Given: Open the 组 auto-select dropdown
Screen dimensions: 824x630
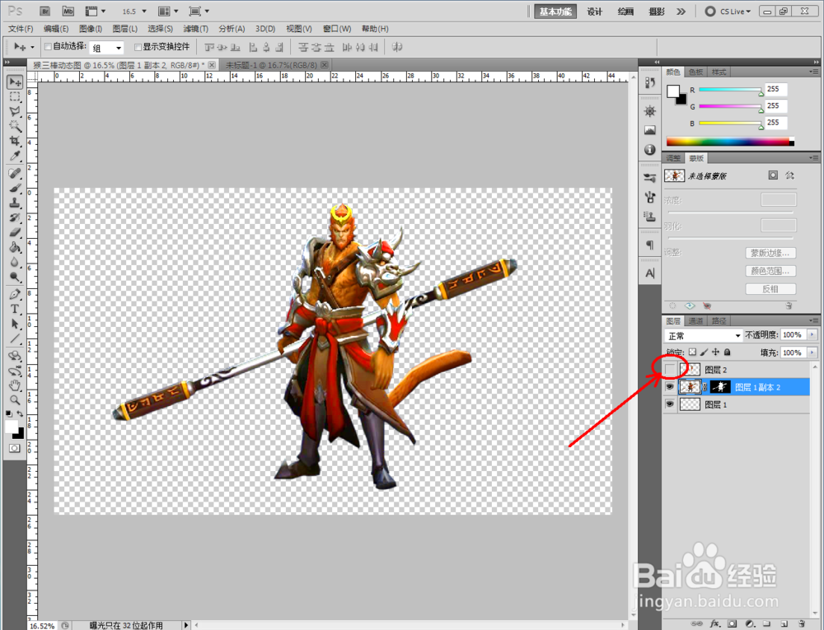Looking at the screenshot, I should [x=106, y=48].
